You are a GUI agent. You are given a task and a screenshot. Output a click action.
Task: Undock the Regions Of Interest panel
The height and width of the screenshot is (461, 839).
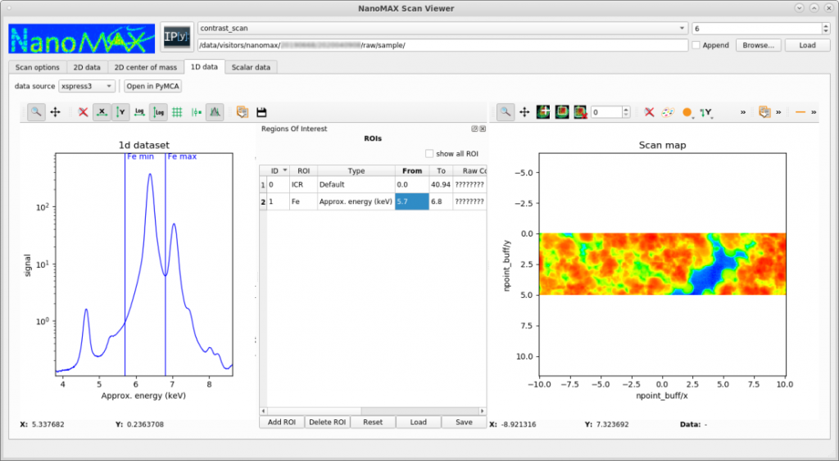coord(474,129)
